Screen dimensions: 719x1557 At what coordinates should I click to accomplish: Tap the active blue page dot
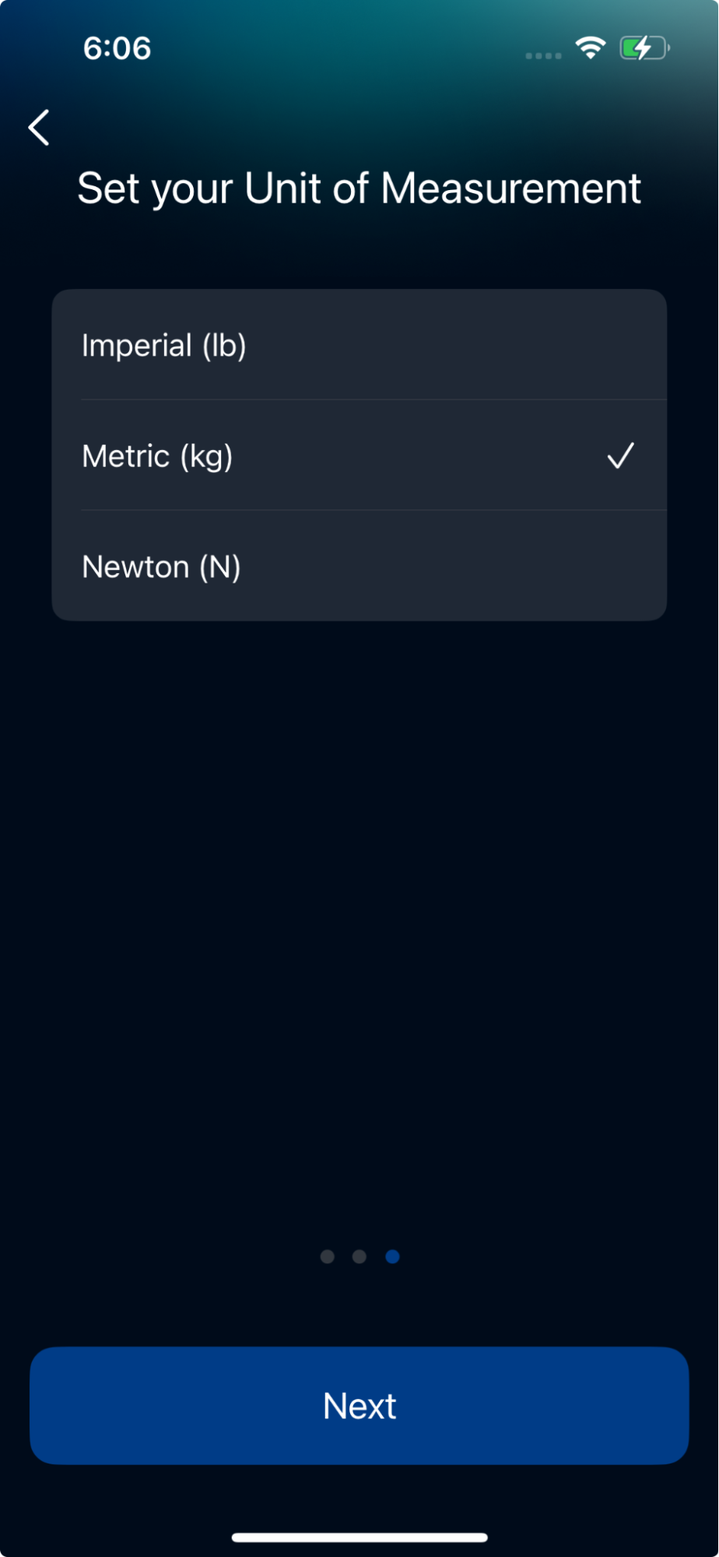pos(392,1256)
